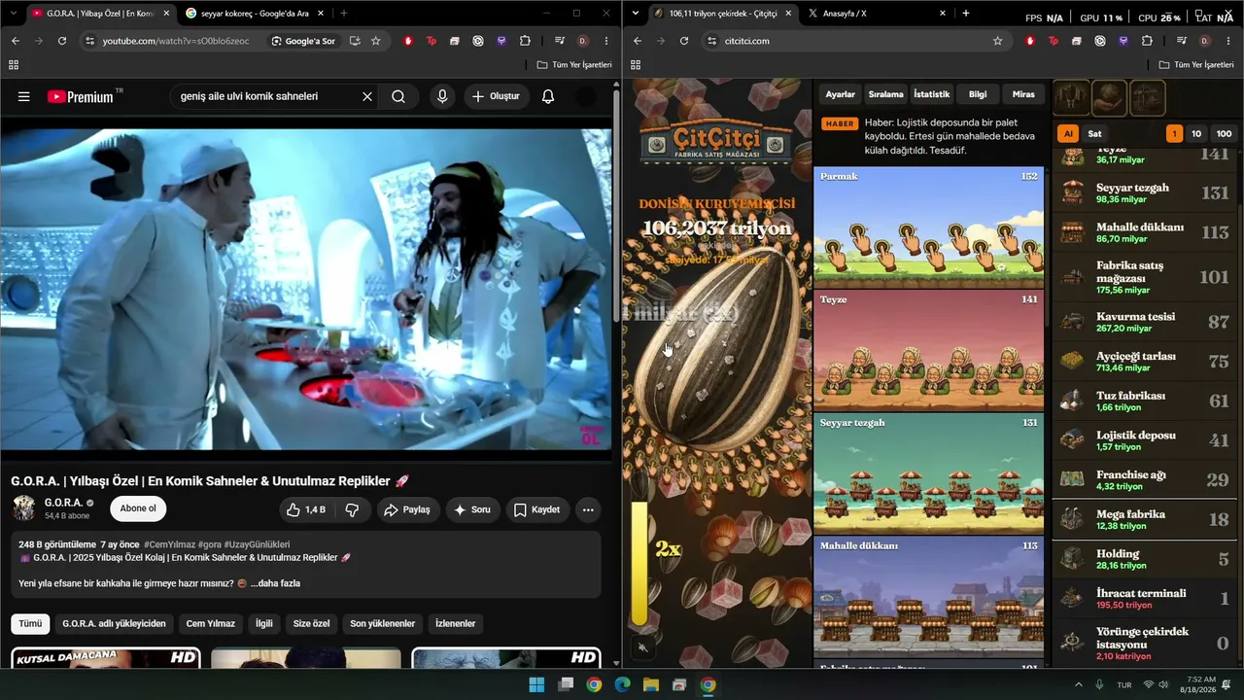Click the YouTube search magnifier button
1244x700 pixels.
[x=398, y=96]
